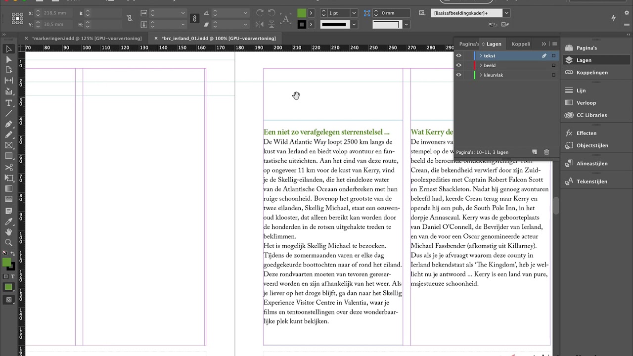Open the Pagina's panel from the dock
Image resolution: width=633 pixels, height=356 pixels.
[587, 48]
